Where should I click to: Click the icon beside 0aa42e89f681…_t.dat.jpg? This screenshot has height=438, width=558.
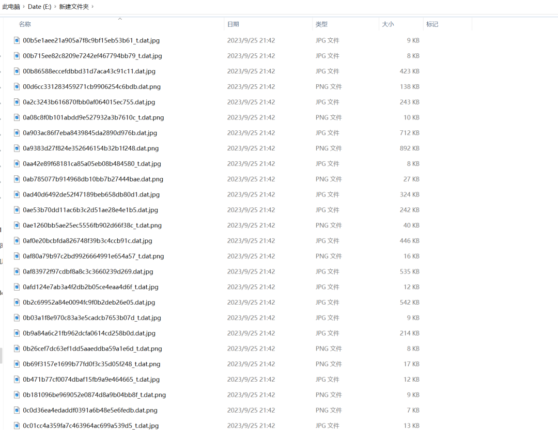pos(17,163)
